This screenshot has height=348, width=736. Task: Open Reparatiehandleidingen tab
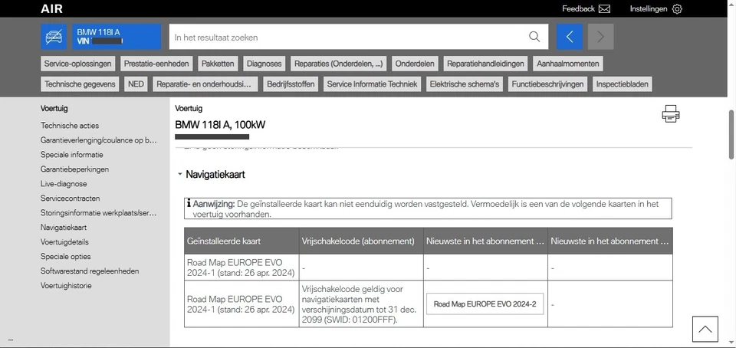(x=486, y=64)
